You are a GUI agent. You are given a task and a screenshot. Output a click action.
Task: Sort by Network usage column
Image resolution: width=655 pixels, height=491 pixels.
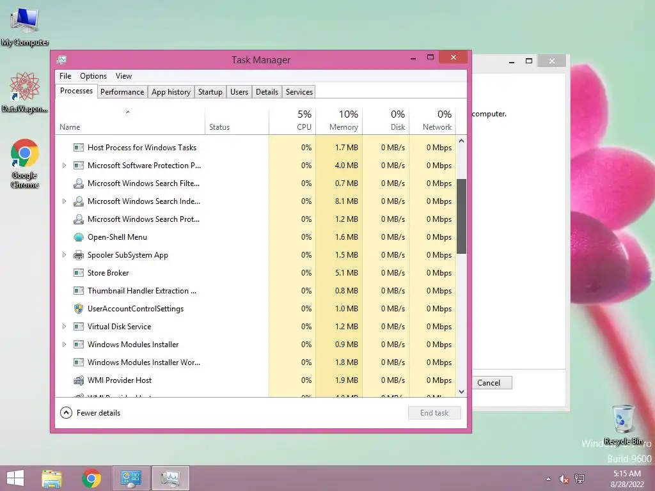(433, 121)
